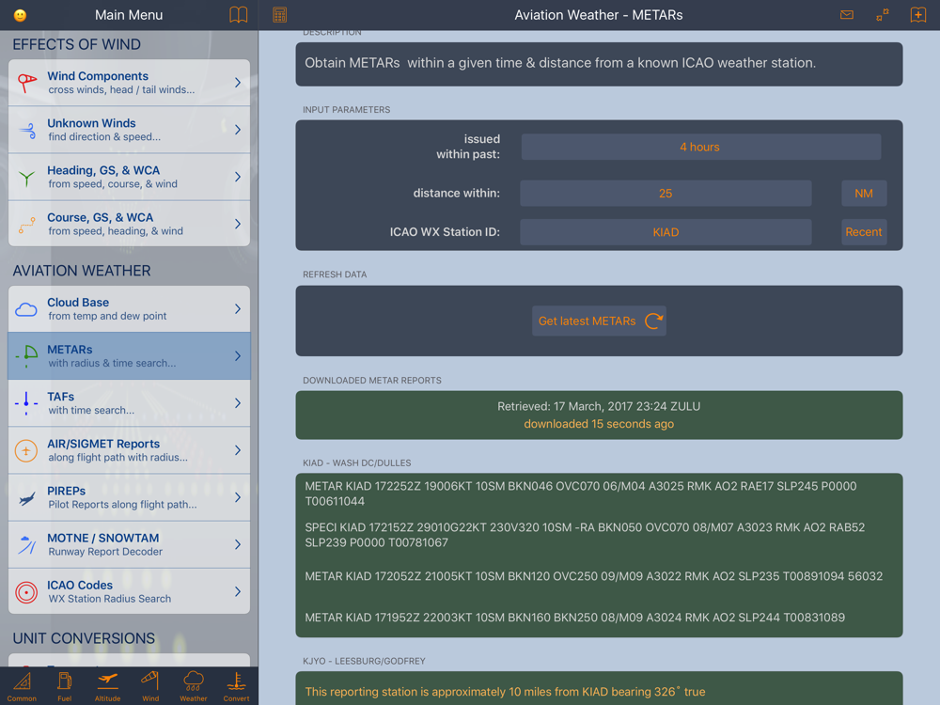Tap the Unknown Winds icon
The width and height of the screenshot is (940, 705).
27,130
